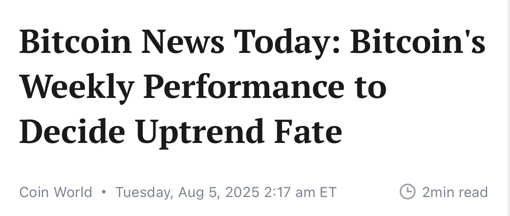The image size is (510, 216).
Task: Click the vertical scrollbar on right edge
Action: pos(509,108)
